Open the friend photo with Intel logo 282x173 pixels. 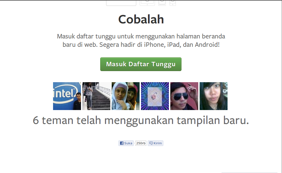[x=67, y=96]
